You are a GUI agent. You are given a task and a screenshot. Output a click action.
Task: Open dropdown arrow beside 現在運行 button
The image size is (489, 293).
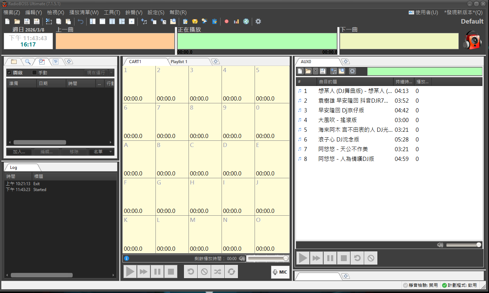click(x=111, y=72)
